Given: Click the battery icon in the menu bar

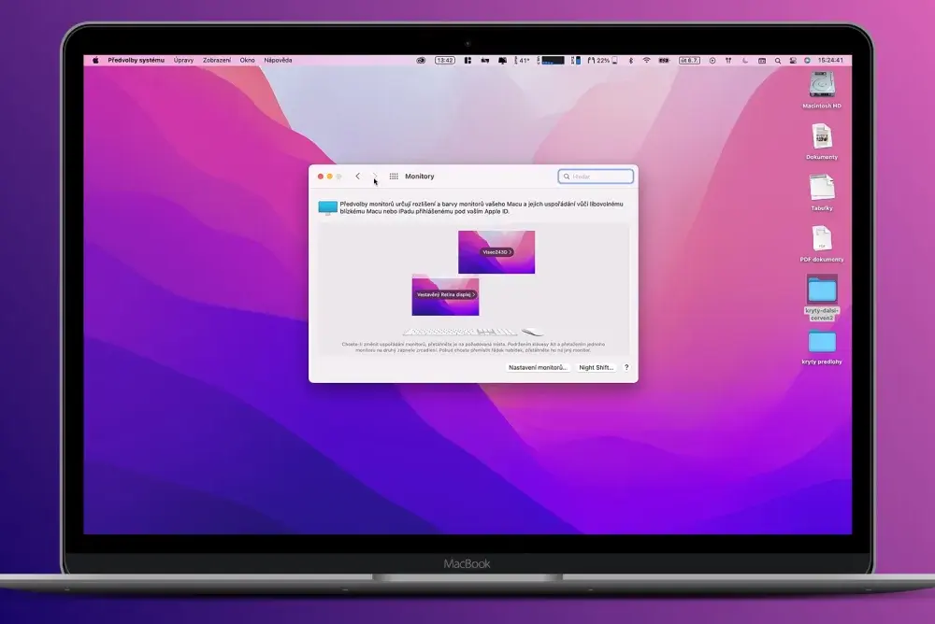Looking at the screenshot, I should [664, 60].
